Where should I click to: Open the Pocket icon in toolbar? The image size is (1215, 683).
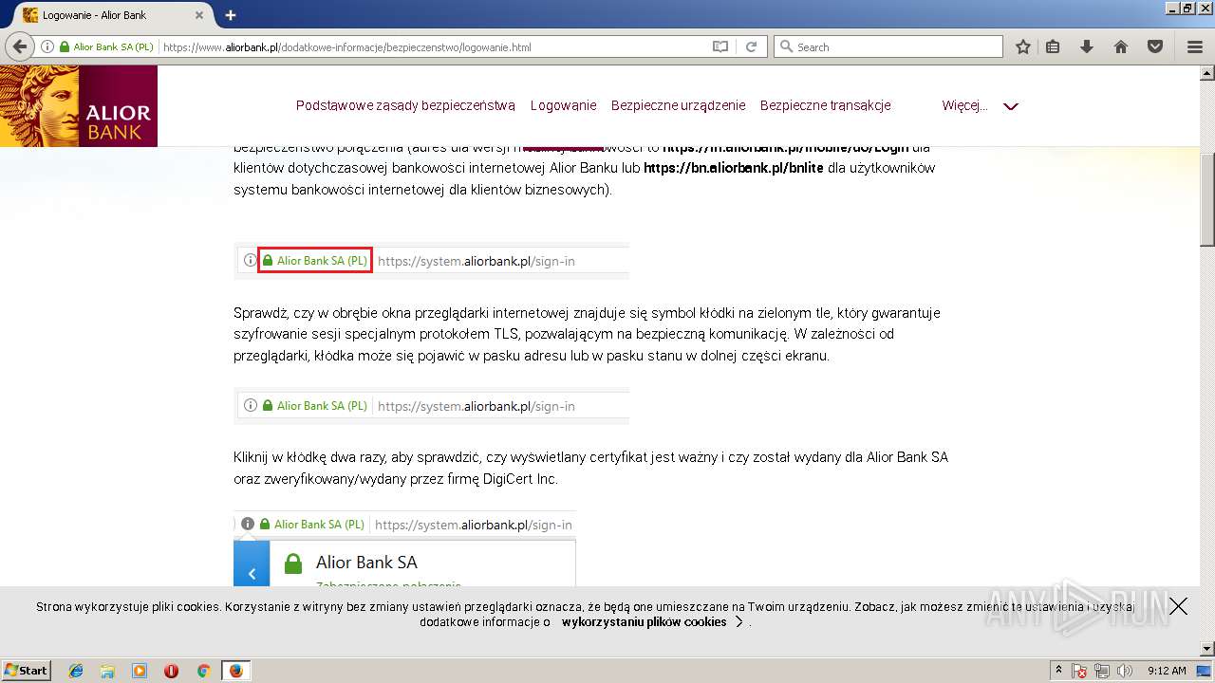pyautogui.click(x=1155, y=46)
